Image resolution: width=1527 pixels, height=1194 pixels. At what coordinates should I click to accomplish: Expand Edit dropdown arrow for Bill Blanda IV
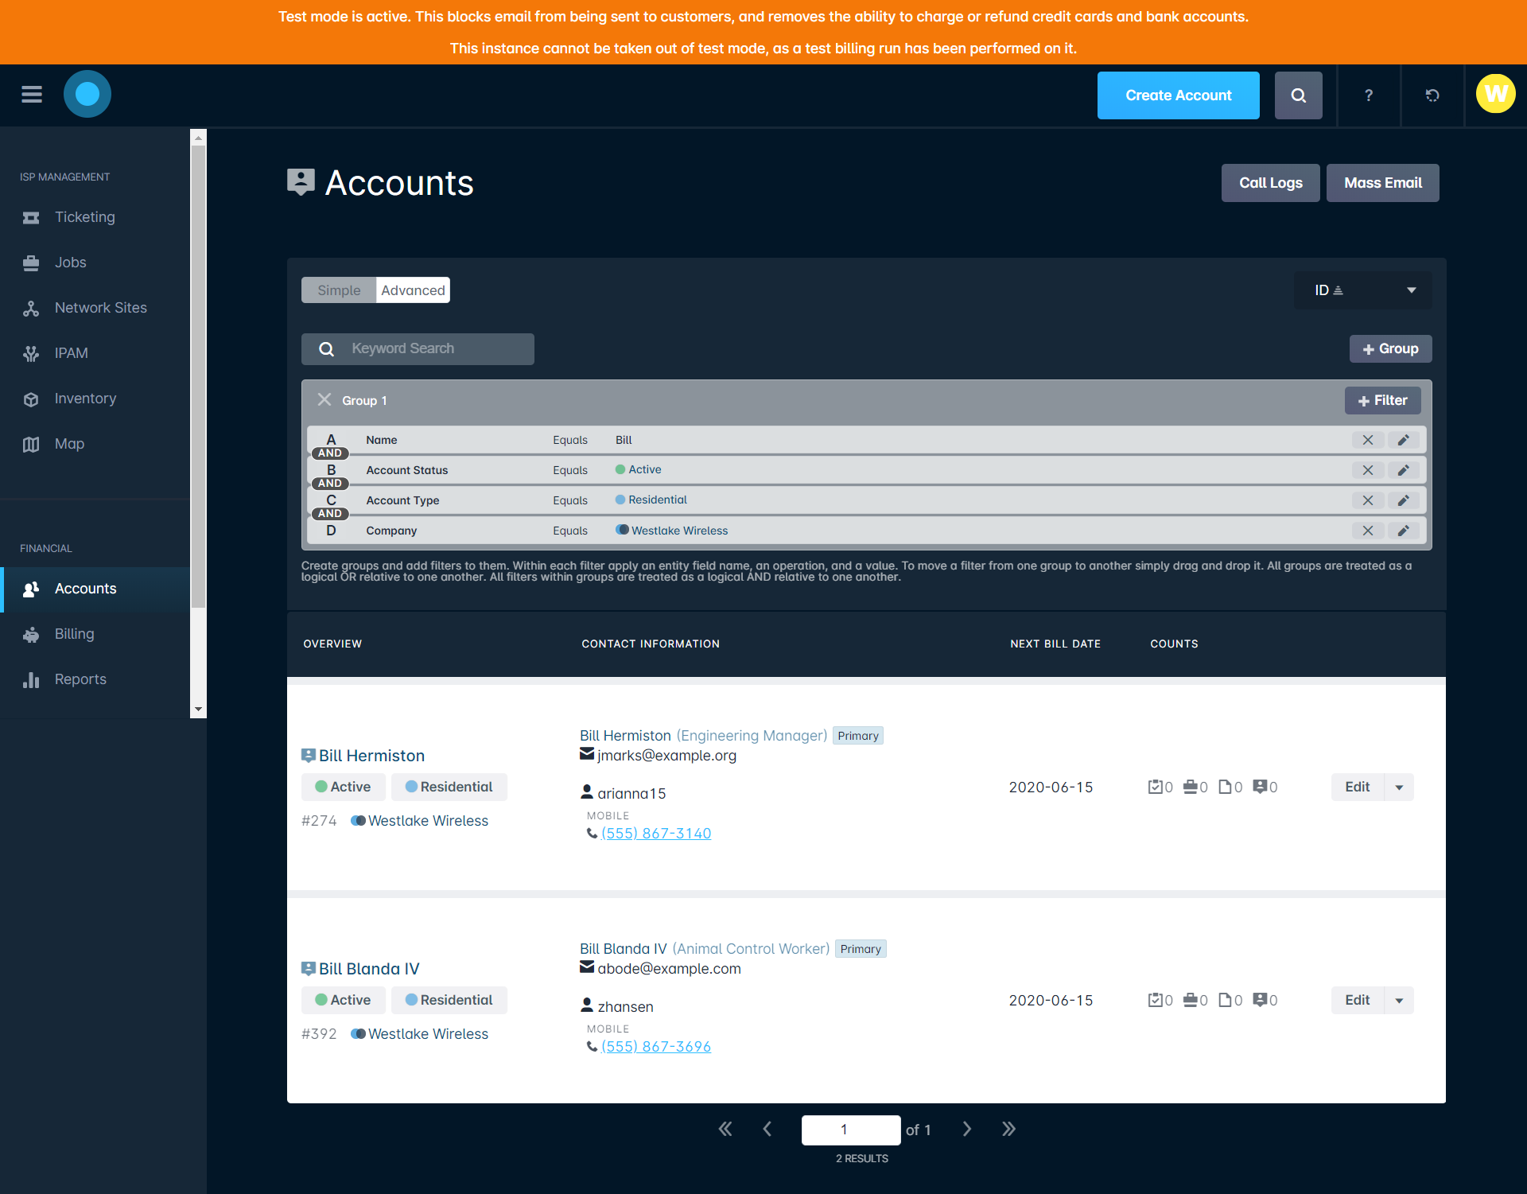click(1399, 1001)
